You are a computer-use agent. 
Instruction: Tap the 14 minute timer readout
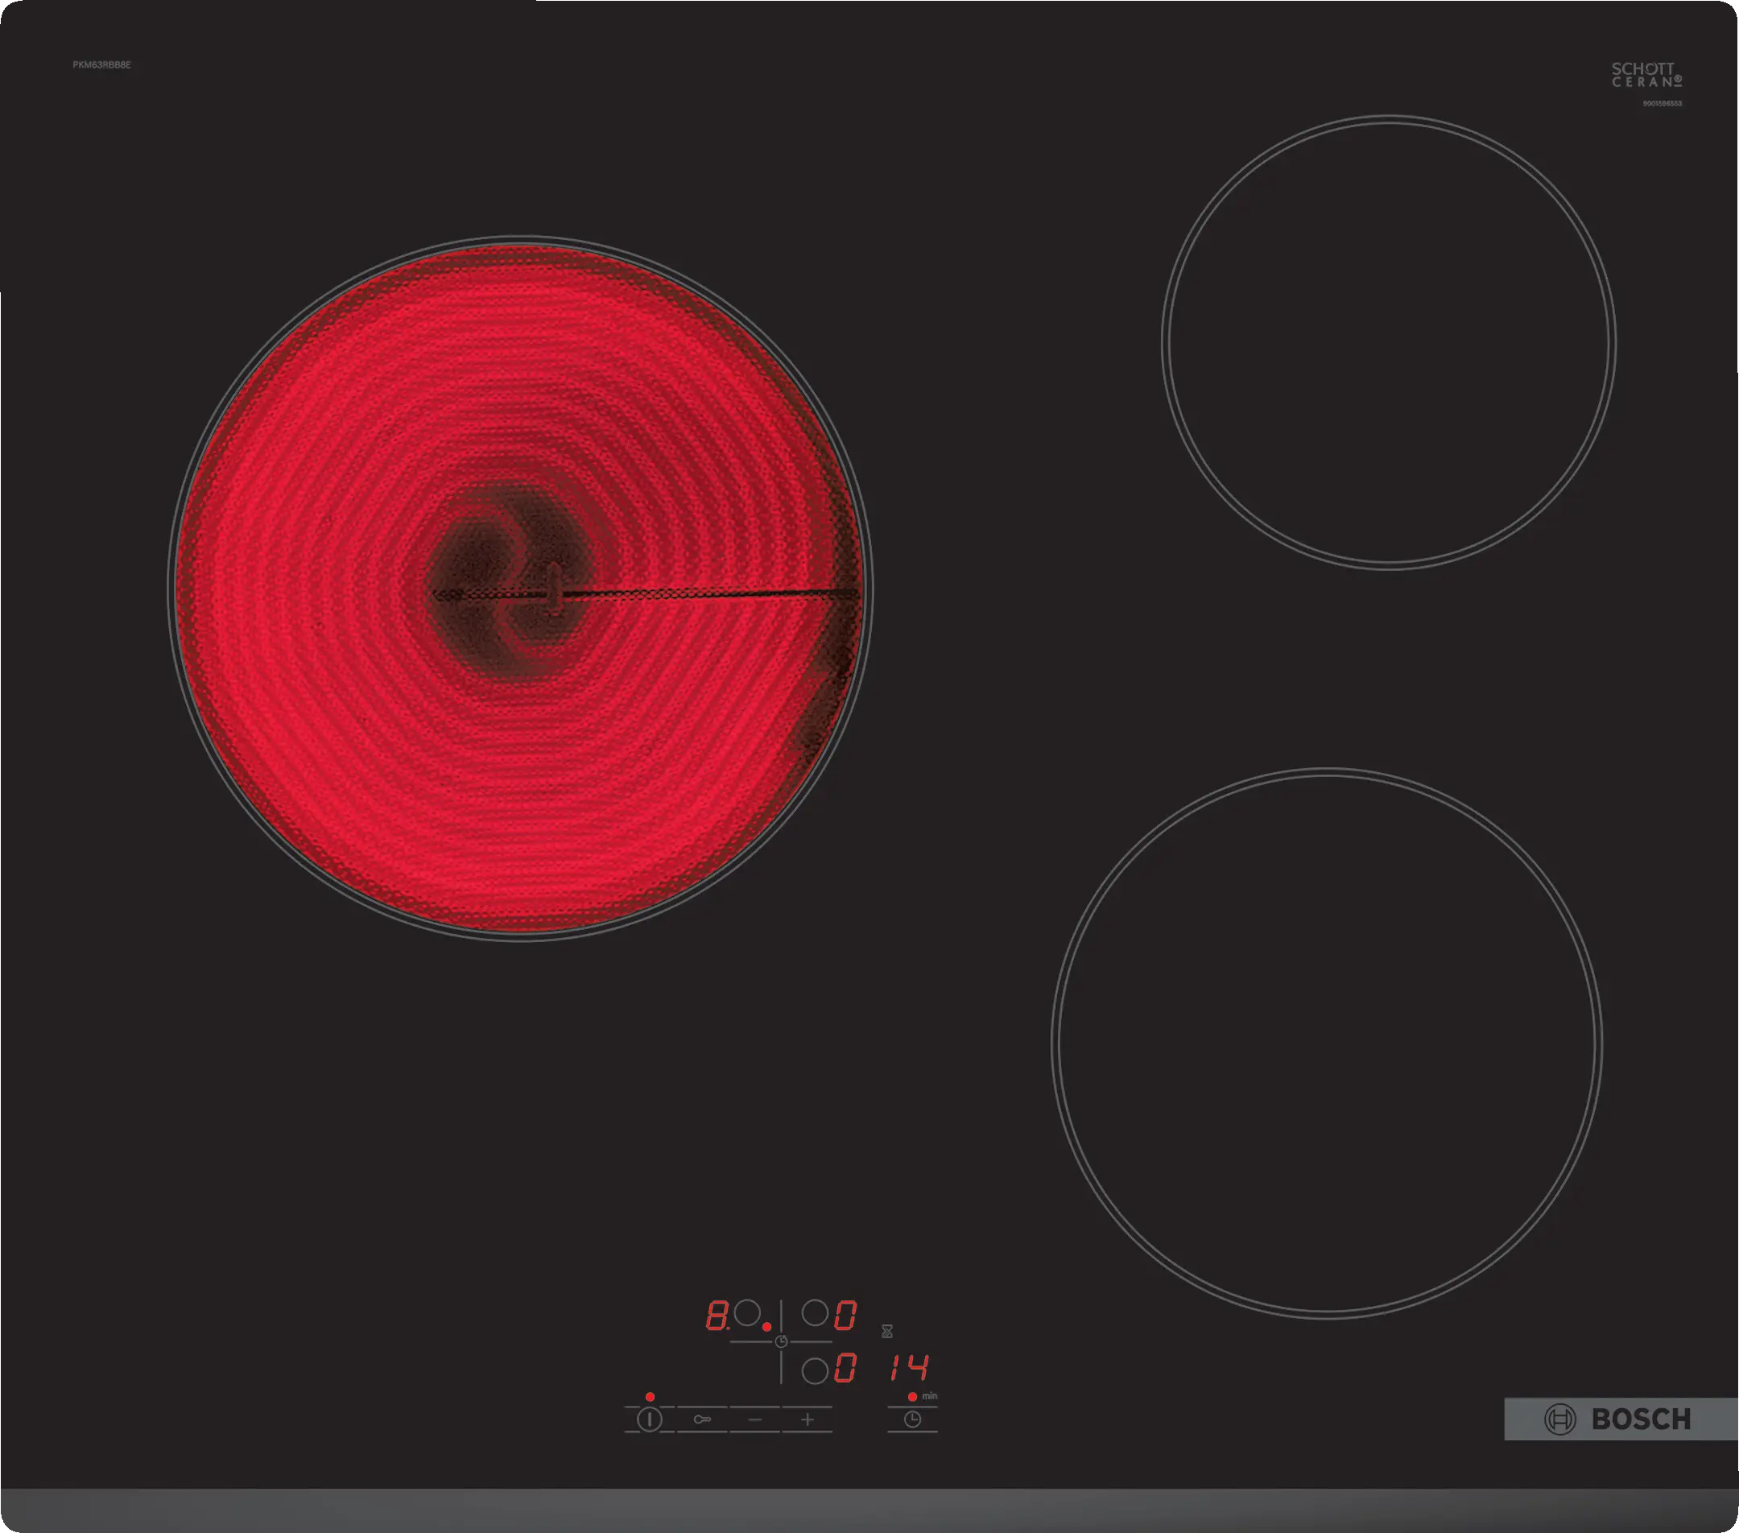910,1368
